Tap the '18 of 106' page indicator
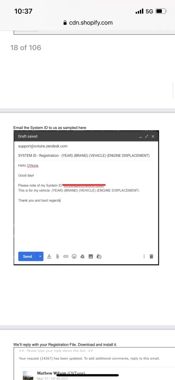The image size is (175, 380). click(x=26, y=48)
